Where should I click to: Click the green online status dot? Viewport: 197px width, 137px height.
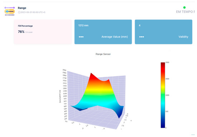[184, 8]
